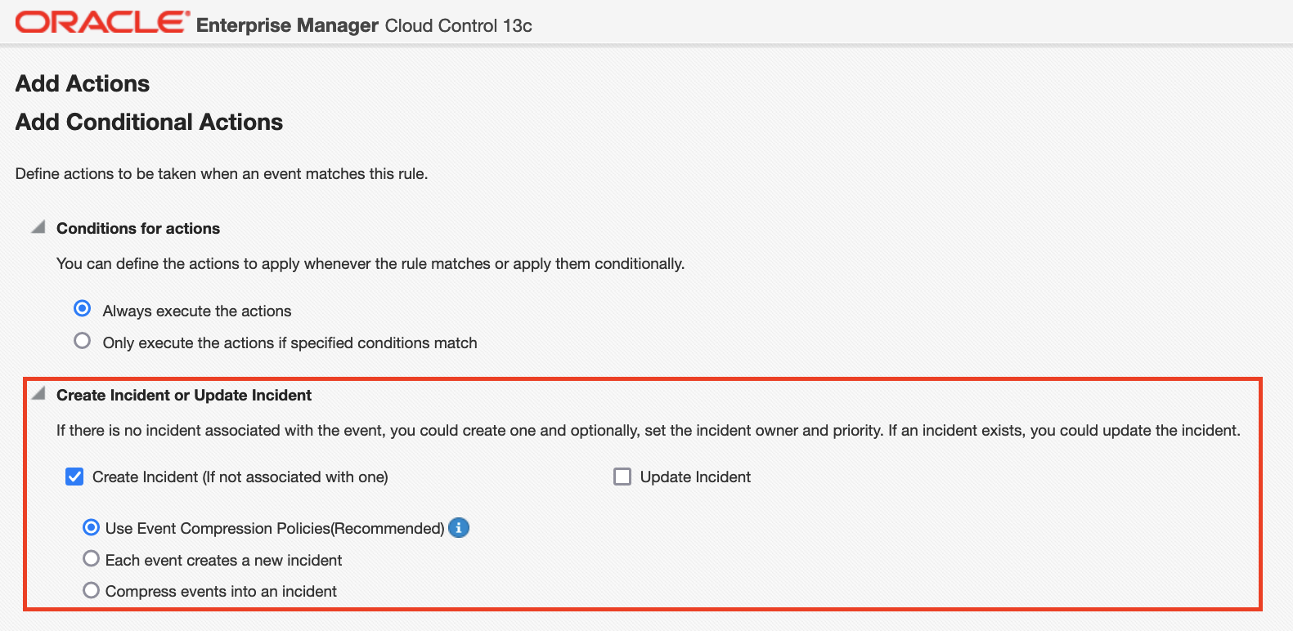This screenshot has height=631, width=1293.
Task: Click the Oracle logo
Action: click(102, 22)
